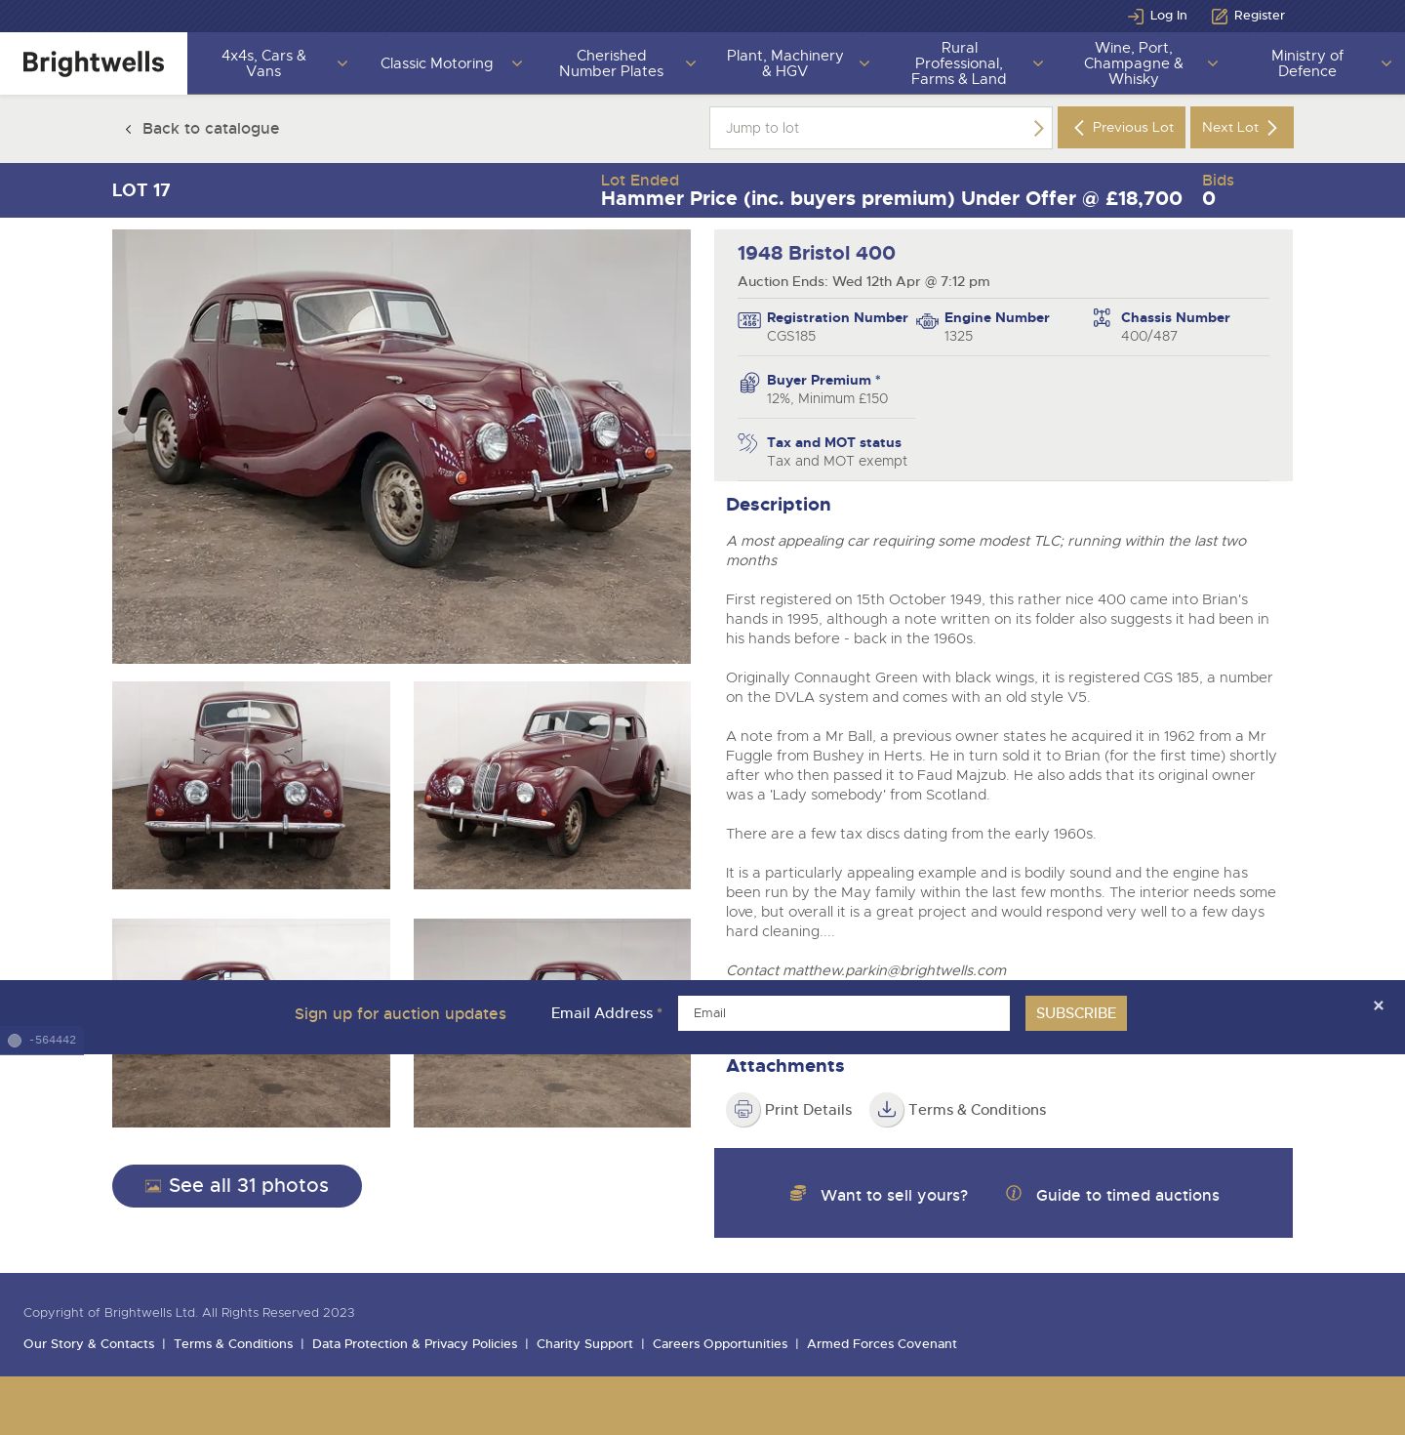Click the Buyer Premium coins icon
The image size is (1405, 1435).
pos(749,382)
